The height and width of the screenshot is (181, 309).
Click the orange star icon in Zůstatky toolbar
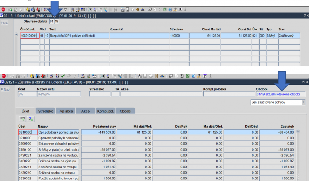[156, 76]
